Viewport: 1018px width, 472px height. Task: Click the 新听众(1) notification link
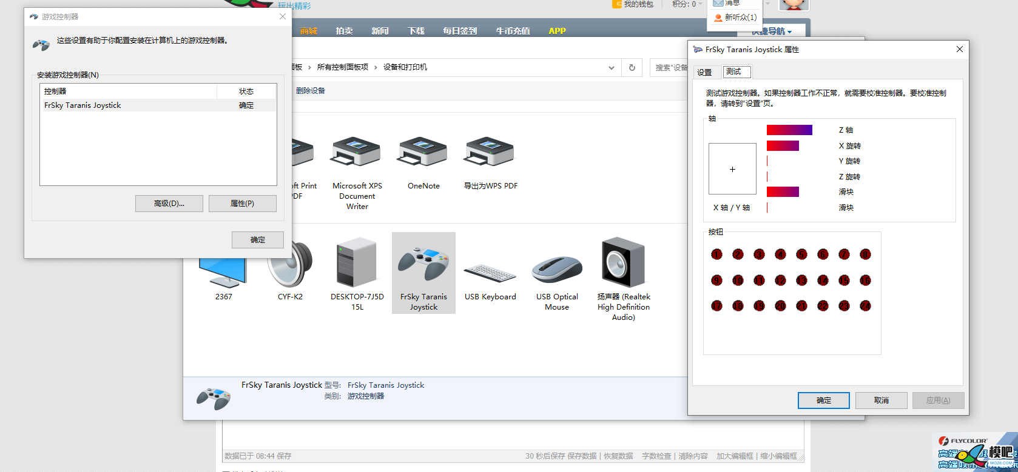pyautogui.click(x=735, y=18)
